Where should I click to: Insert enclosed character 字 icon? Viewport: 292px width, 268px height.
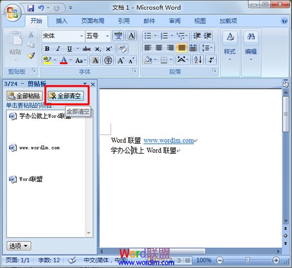(108, 60)
